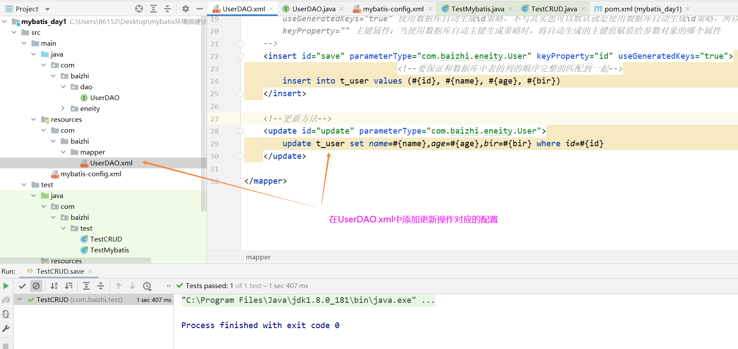
Task: Collapse the main folder
Action: click(24, 43)
